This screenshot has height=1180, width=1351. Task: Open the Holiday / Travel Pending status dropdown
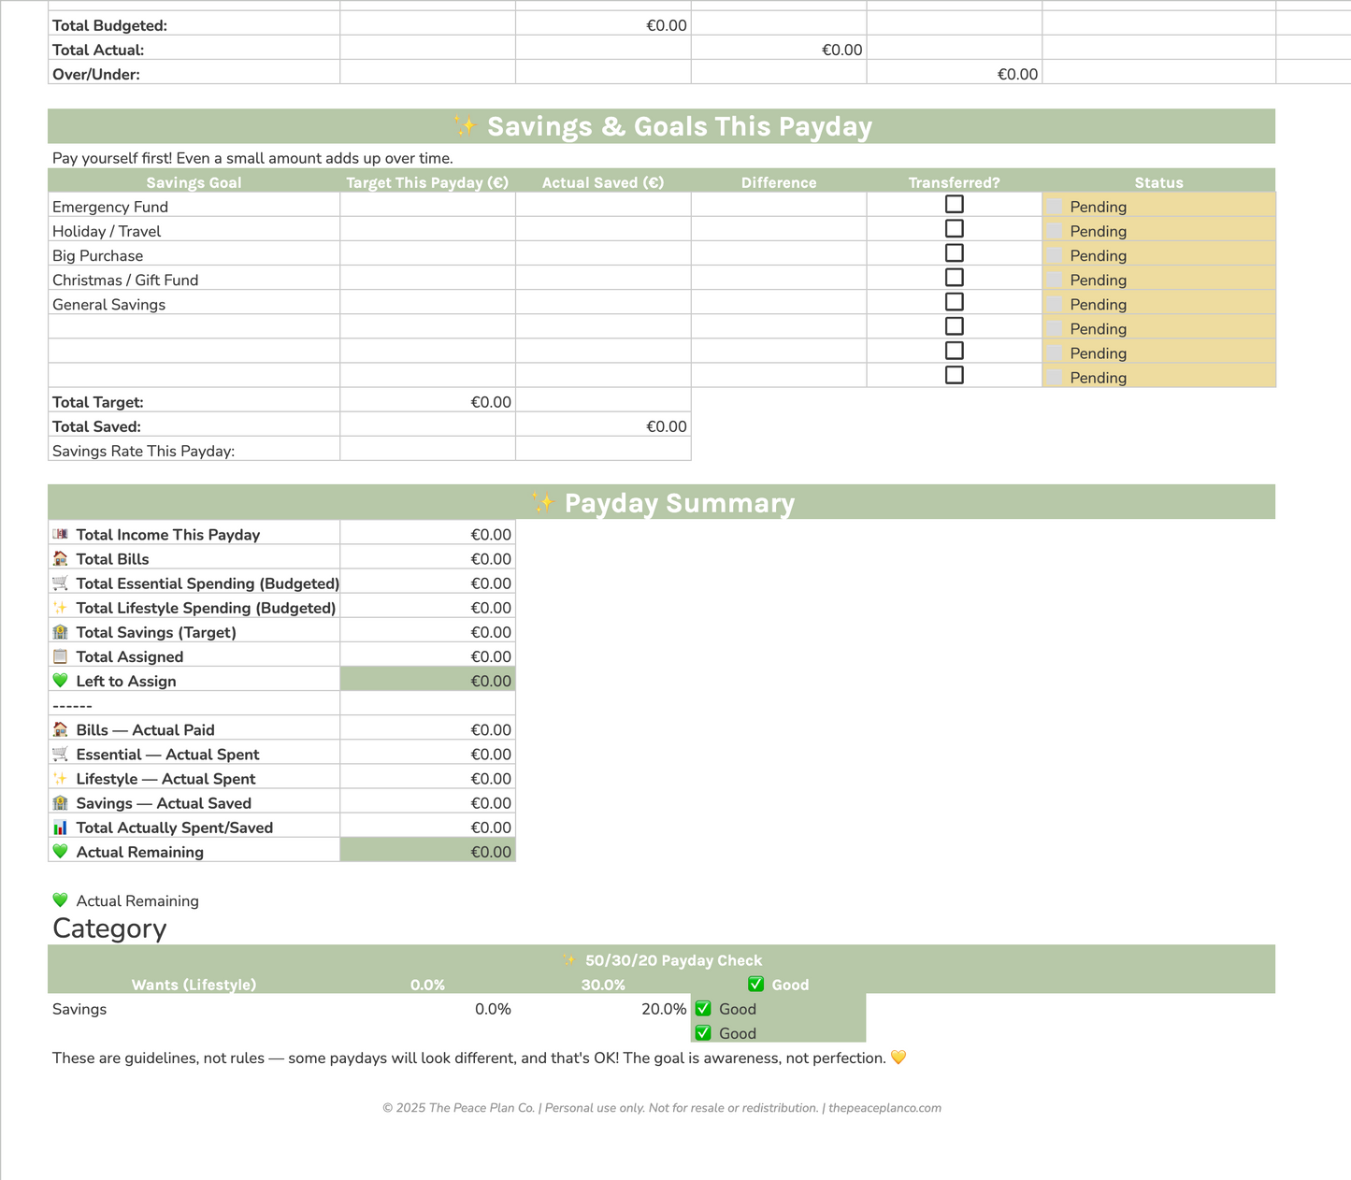pyautogui.click(x=1159, y=229)
